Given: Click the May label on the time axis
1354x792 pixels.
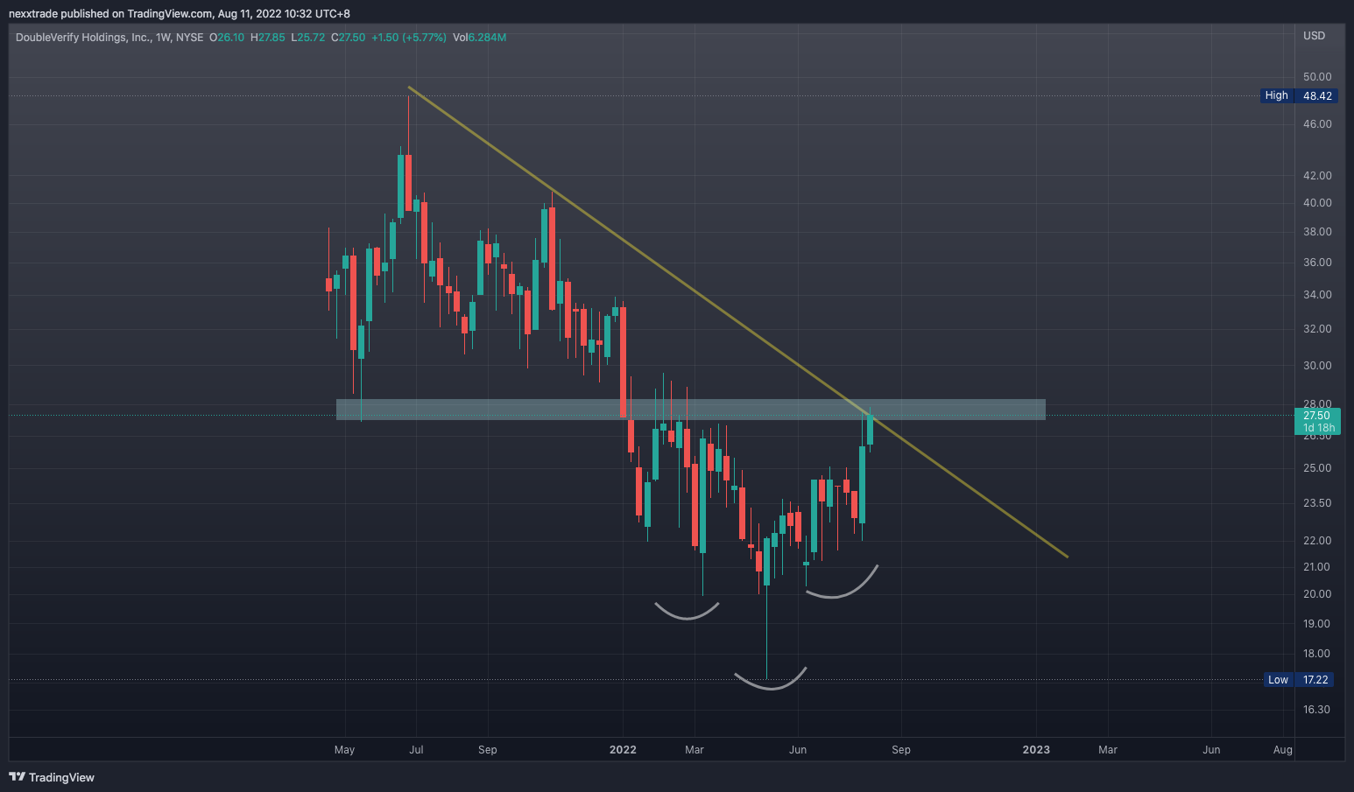Looking at the screenshot, I should pyautogui.click(x=344, y=750).
